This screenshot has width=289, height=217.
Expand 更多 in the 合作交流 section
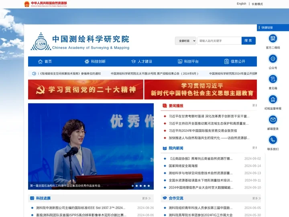(256, 199)
